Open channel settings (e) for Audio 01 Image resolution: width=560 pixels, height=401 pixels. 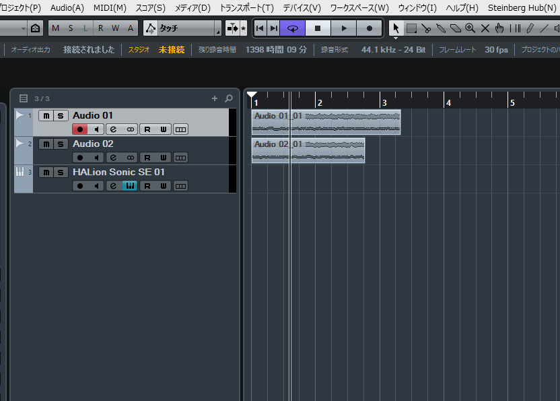pos(113,129)
